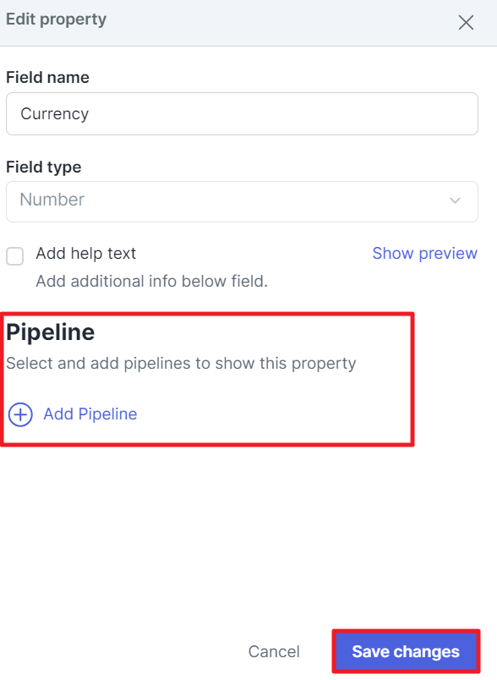Click the Field name label

(x=47, y=77)
